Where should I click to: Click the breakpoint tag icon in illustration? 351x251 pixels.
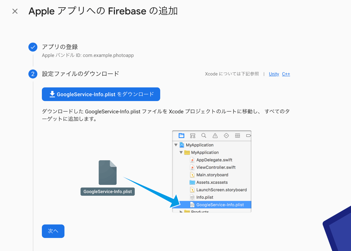point(248,136)
